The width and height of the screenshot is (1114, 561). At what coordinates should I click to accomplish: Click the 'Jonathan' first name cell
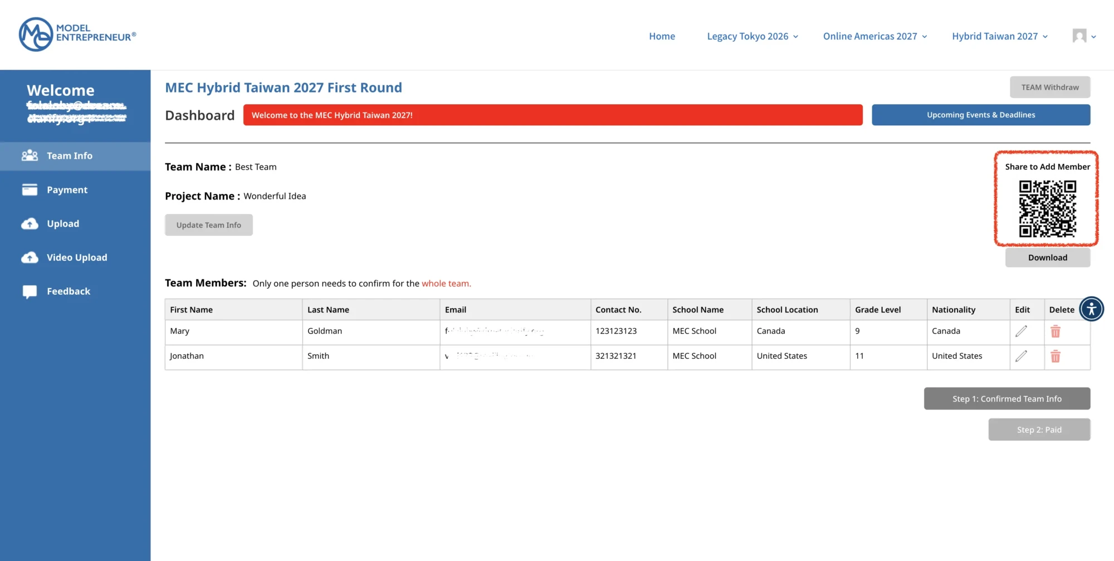click(x=234, y=356)
